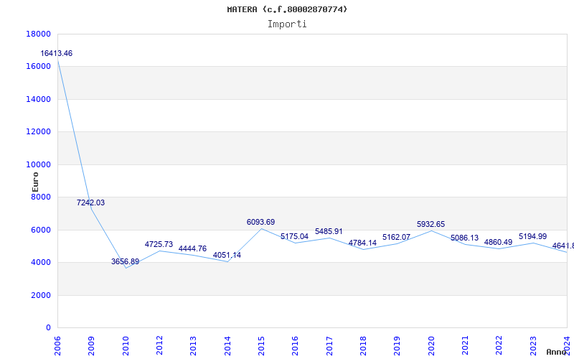Select the 4051.14 data label
Screen dimensions: 574x359
[x=227, y=255]
